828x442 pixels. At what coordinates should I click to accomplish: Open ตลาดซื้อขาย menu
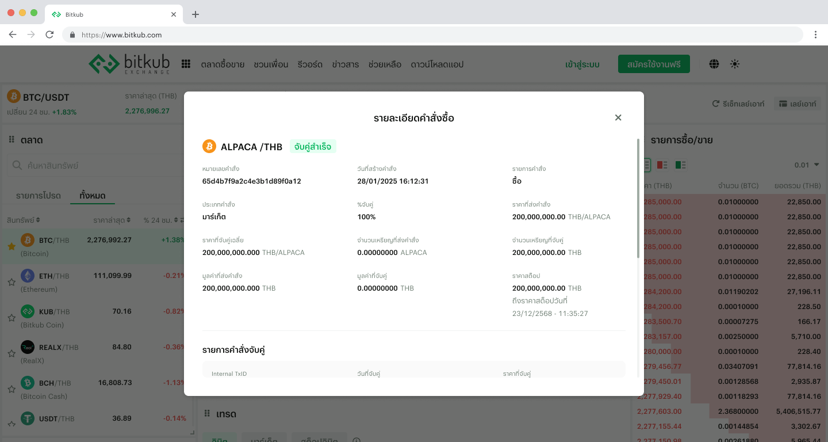point(223,64)
